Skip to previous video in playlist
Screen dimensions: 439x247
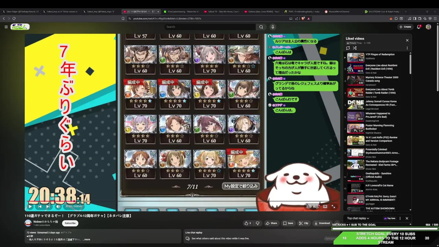39,207
